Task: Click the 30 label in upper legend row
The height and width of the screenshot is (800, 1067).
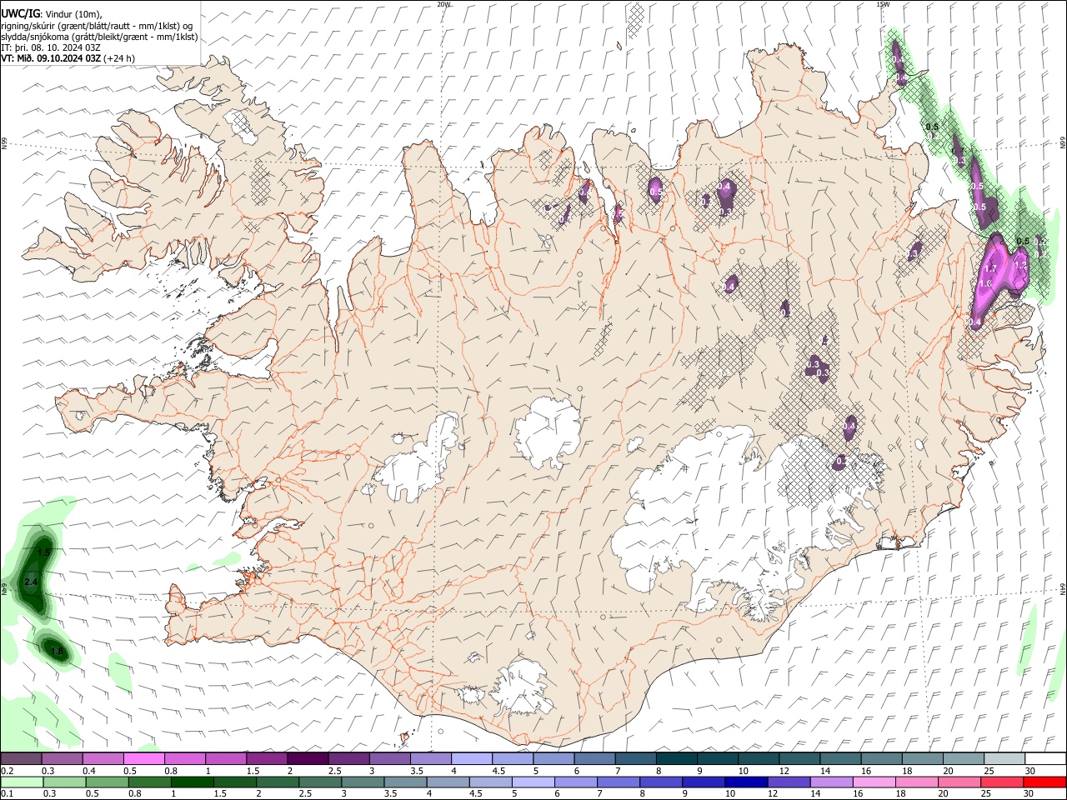Action: [1029, 771]
